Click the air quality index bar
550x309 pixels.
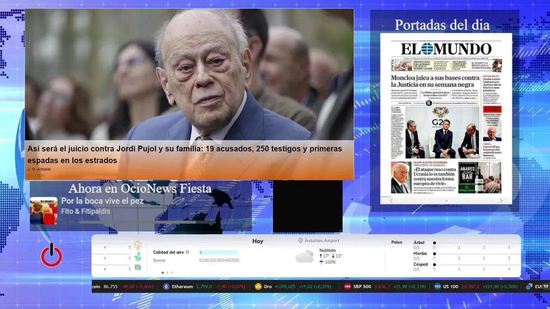(x=219, y=252)
